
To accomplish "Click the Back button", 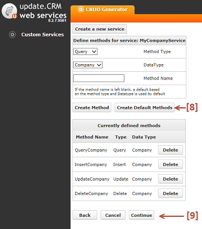I will click(x=85, y=215).
